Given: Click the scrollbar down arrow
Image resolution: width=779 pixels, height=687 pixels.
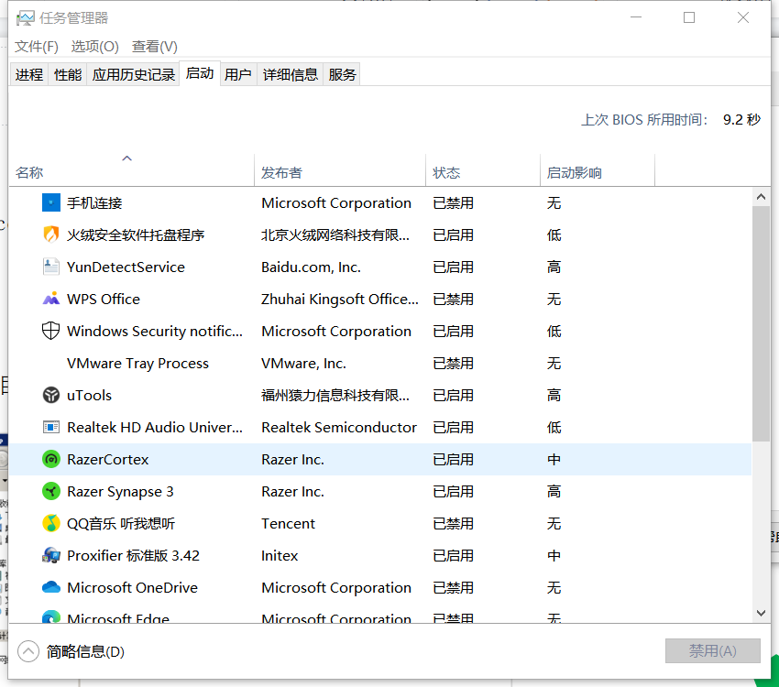Looking at the screenshot, I should (x=761, y=613).
